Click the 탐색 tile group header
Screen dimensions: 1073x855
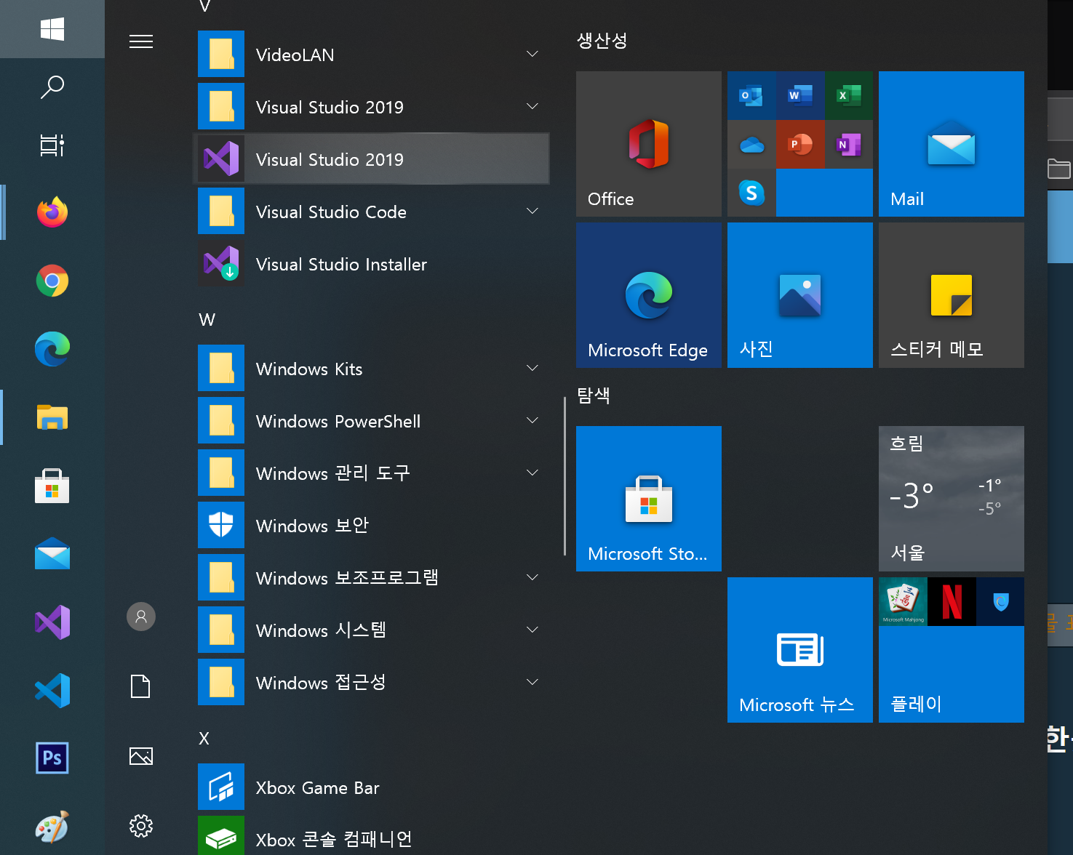[x=594, y=396]
